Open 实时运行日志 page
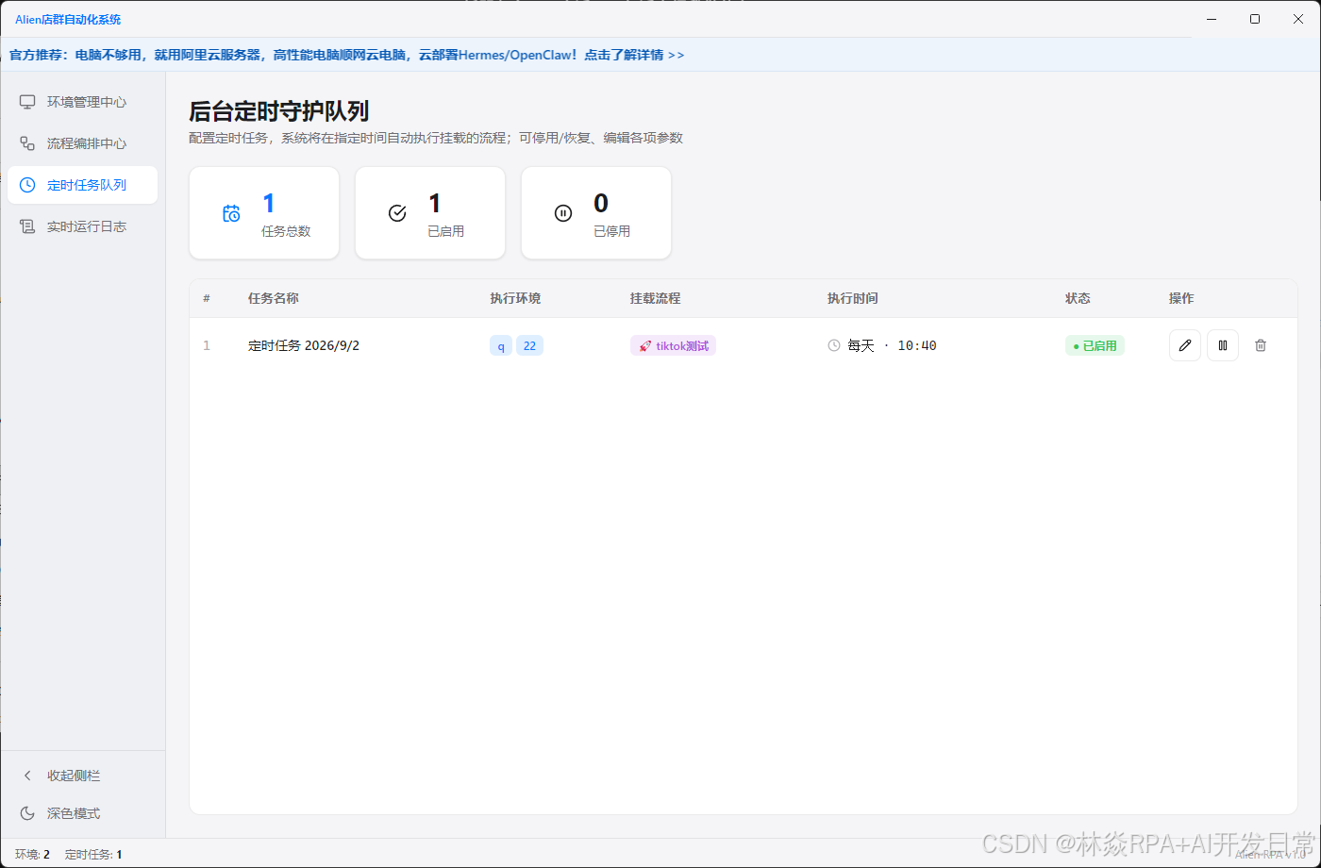Viewport: 1321px width, 868px height. pos(82,226)
